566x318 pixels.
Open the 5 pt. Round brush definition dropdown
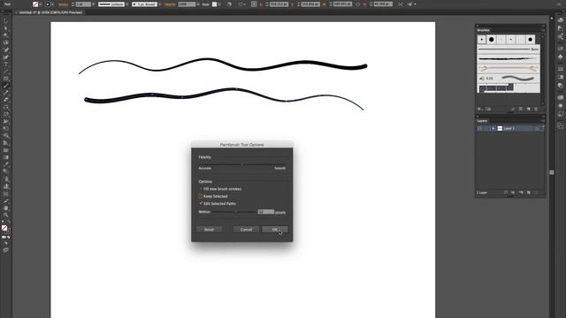(160, 4)
